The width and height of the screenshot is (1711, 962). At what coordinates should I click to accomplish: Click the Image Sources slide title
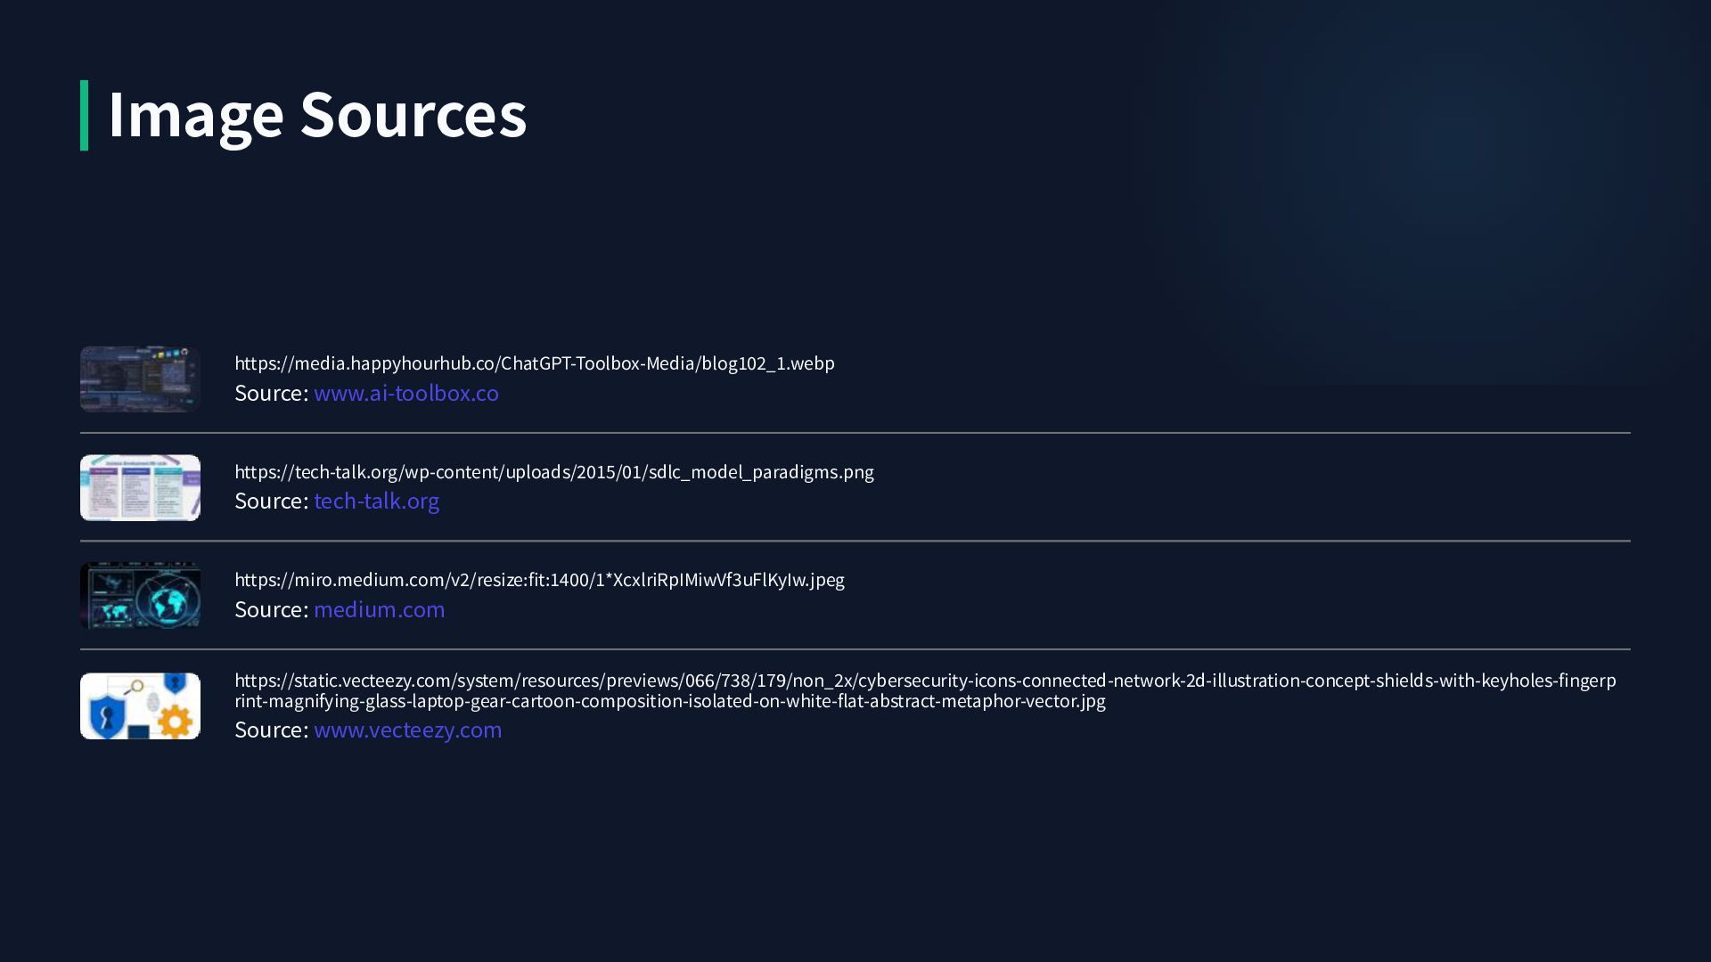click(316, 115)
